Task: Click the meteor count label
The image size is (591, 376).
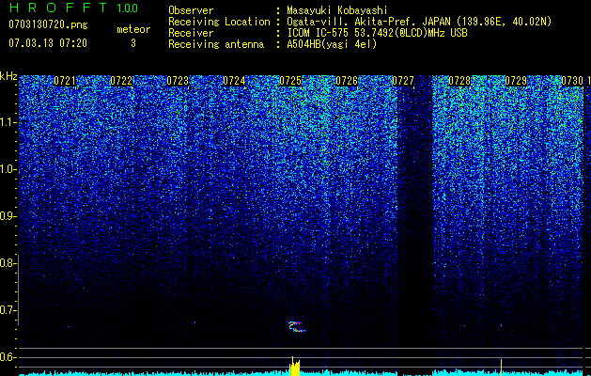Action: coord(133,29)
